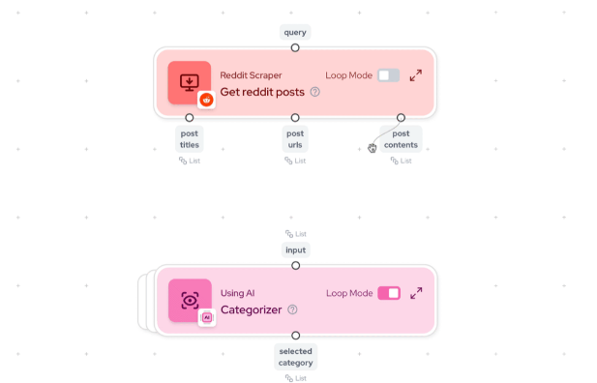This screenshot has width=597, height=383.
Task: Click the Categorizer eye scan icon
Action: pyautogui.click(x=190, y=301)
